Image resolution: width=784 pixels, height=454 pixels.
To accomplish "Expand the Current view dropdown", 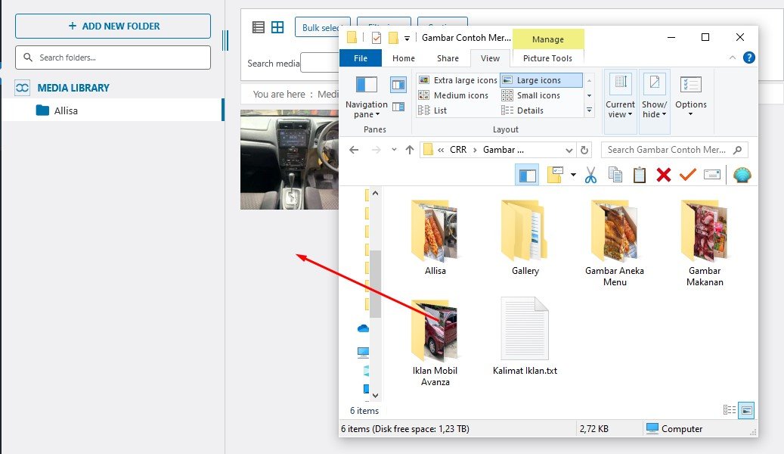I will [621, 110].
